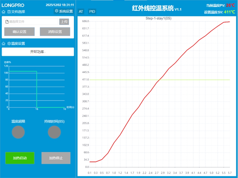Start heating with green 加热启动 button
The image size is (238, 178).
pyautogui.click(x=20, y=158)
